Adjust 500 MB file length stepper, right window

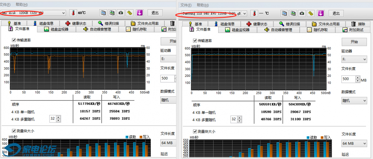[358, 79]
